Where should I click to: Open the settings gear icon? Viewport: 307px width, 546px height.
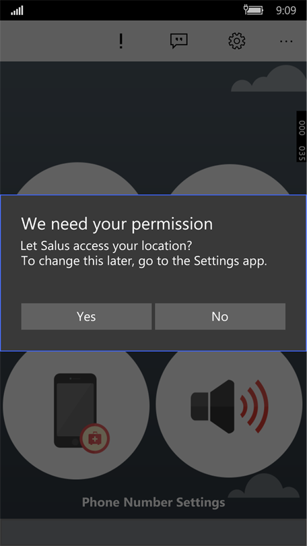pyautogui.click(x=237, y=40)
